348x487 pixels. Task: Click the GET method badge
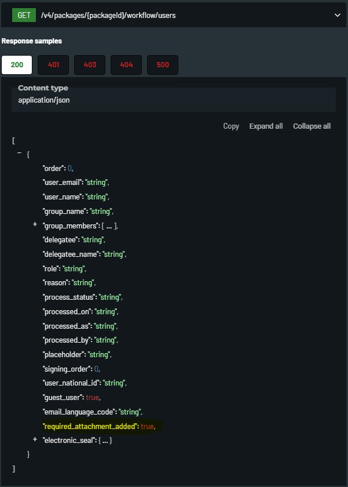coord(24,15)
